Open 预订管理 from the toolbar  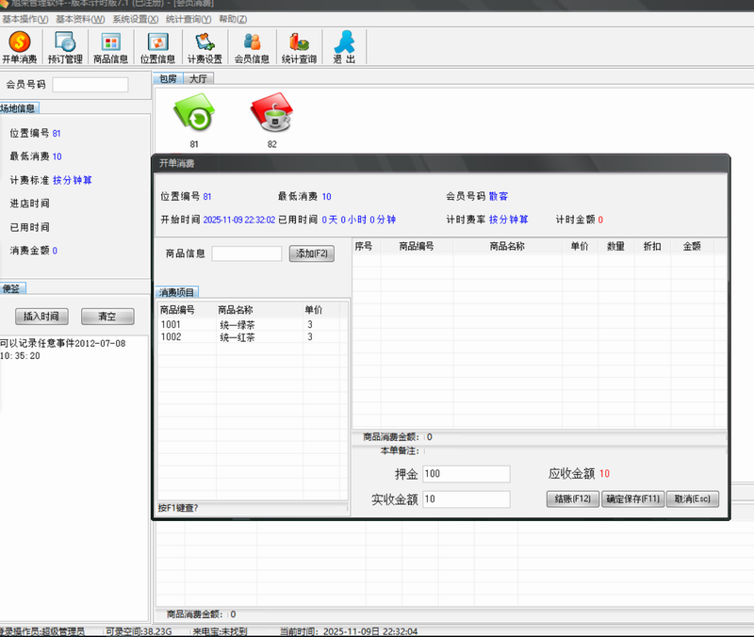pos(65,47)
